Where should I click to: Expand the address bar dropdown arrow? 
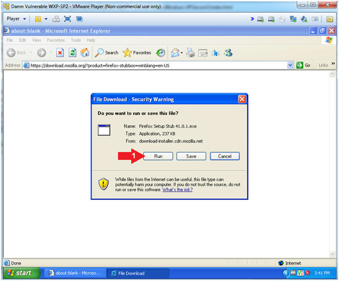290,65
